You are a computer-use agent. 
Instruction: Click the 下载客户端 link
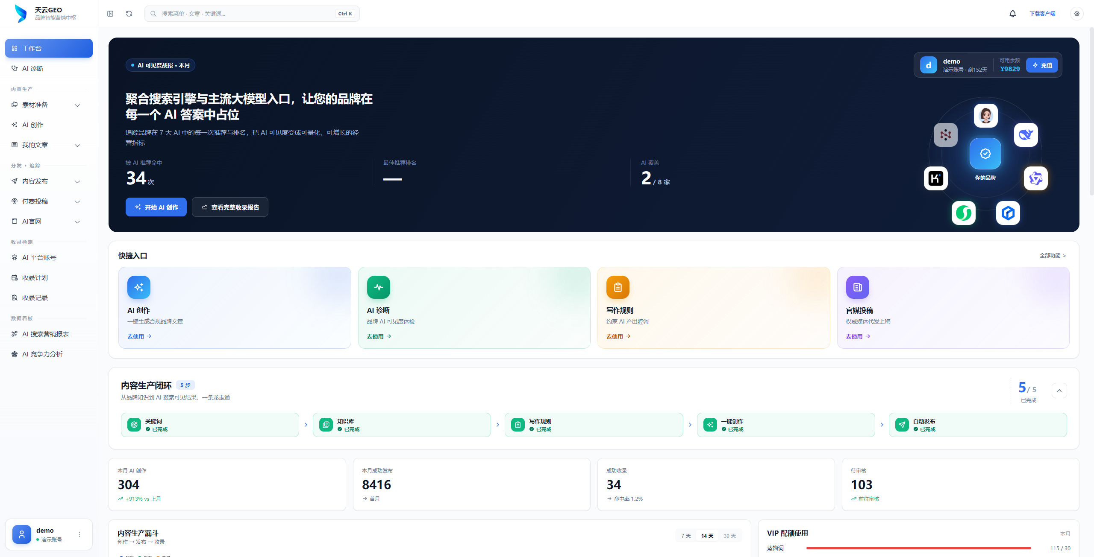coord(1042,14)
